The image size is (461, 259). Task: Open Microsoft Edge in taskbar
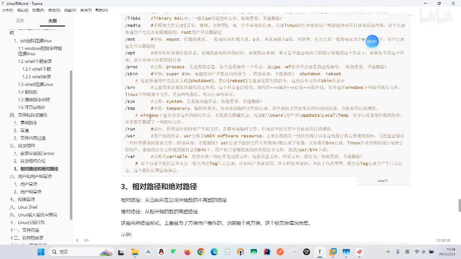[214, 252]
